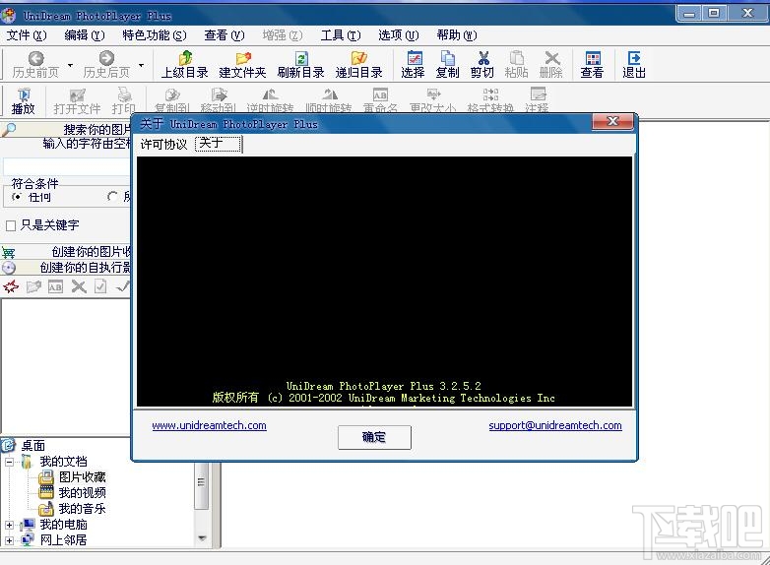Click the red star icon in list toolbar
This screenshot has width=770, height=565.
pos(10,286)
